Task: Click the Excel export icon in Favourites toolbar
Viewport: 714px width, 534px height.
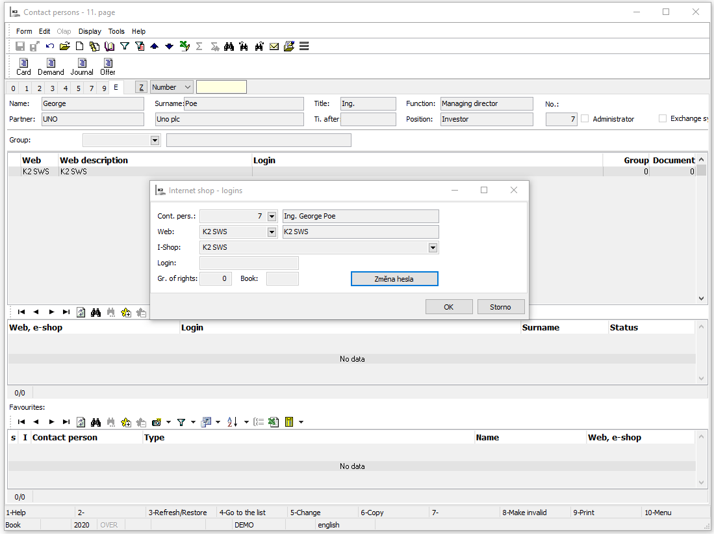Action: click(x=274, y=422)
